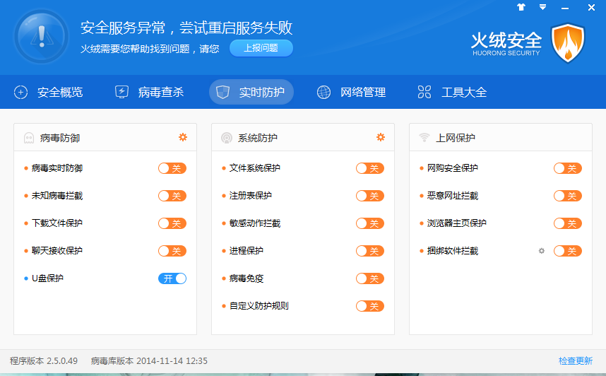Image resolution: width=606 pixels, height=376 pixels.
Task: Enable the 病毒实时防御 toggle
Action: tap(172, 168)
